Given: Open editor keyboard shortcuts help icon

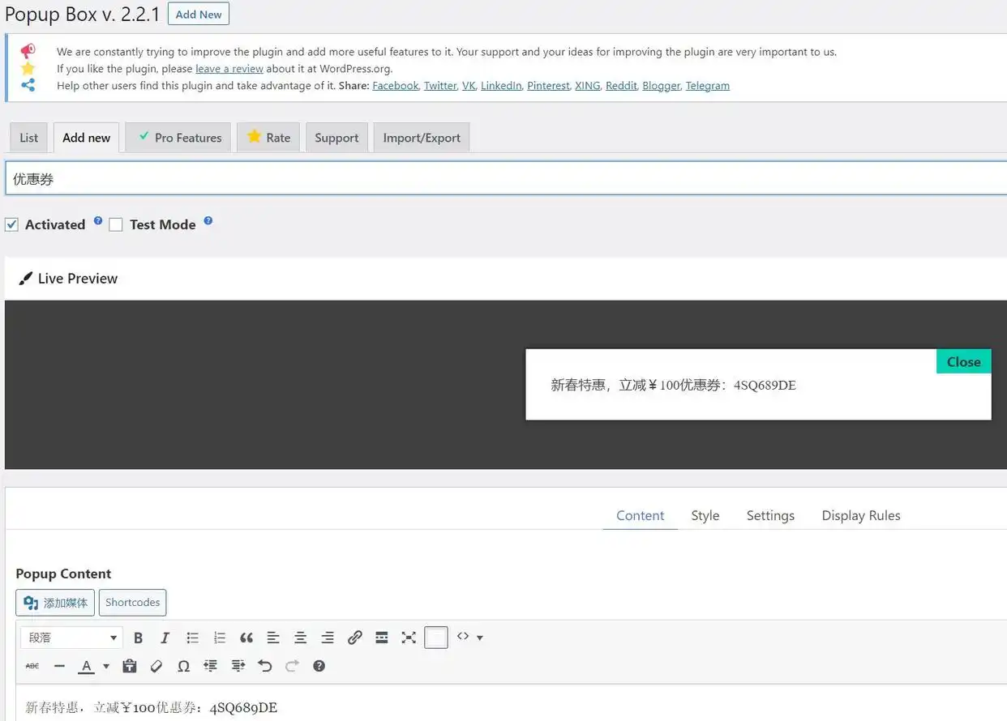Looking at the screenshot, I should [x=319, y=666].
